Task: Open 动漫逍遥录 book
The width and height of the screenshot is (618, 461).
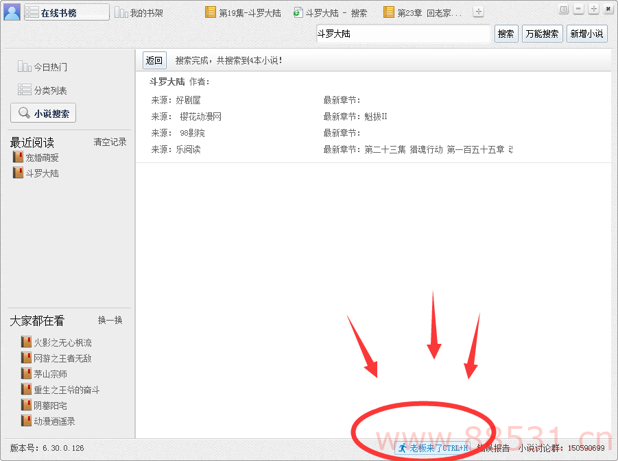Action: click(54, 421)
